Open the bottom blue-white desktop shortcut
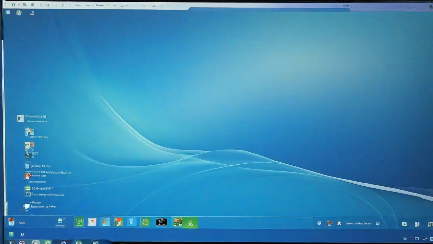The image size is (433, 244). pyautogui.click(x=26, y=206)
